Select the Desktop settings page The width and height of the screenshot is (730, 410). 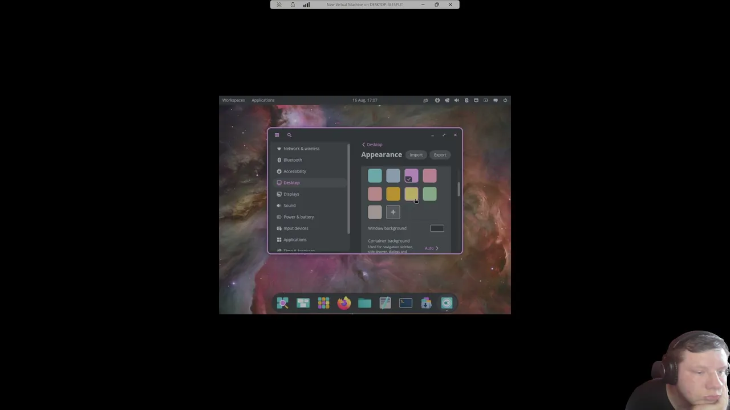pos(310,183)
